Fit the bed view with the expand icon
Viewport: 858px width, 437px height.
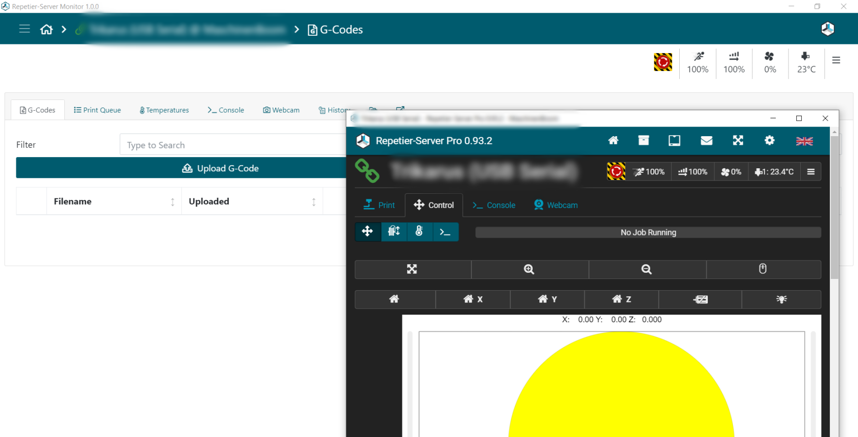[x=413, y=269]
